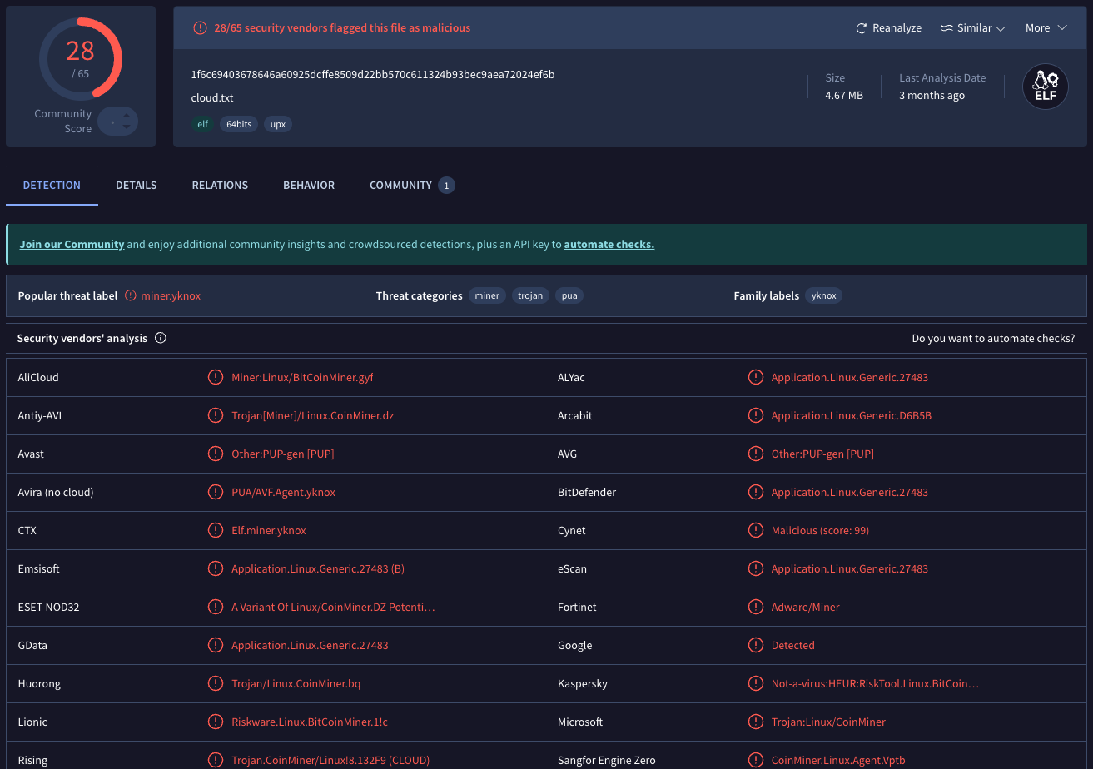Image resolution: width=1093 pixels, height=769 pixels.
Task: Click the alert icon in the CTX row
Action: coord(216,530)
